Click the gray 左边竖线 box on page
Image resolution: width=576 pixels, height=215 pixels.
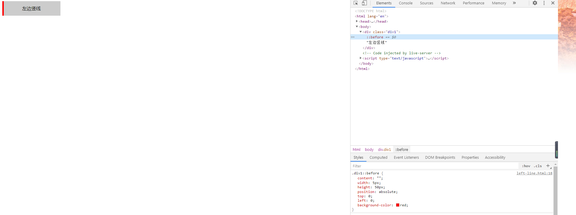31,8
